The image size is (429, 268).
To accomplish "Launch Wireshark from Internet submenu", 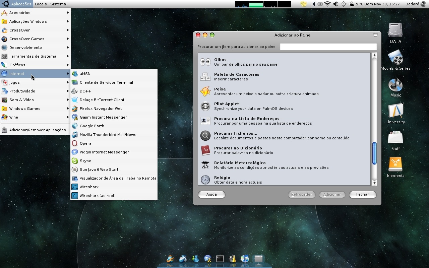I will pyautogui.click(x=114, y=187).
